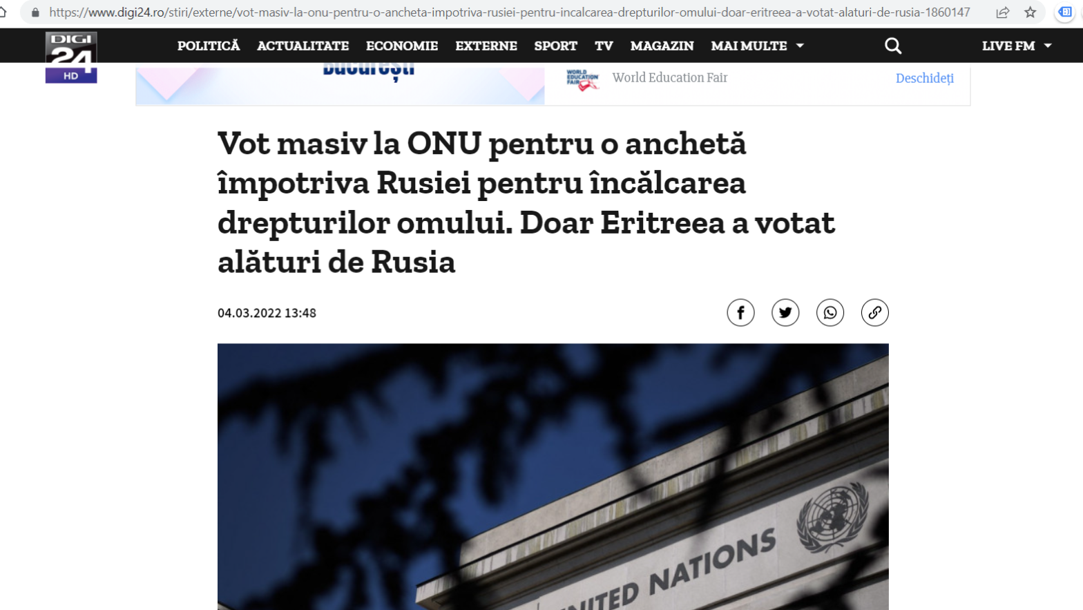Open browser side panel icon

1065,12
